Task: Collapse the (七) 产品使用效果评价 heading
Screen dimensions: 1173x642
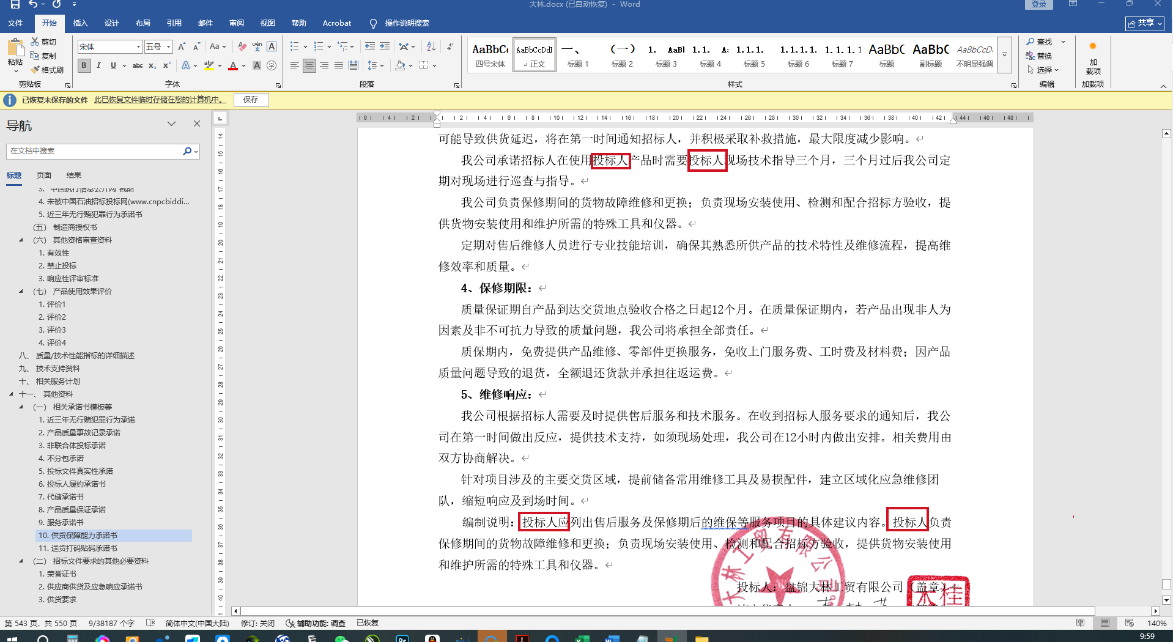Action: [x=21, y=292]
